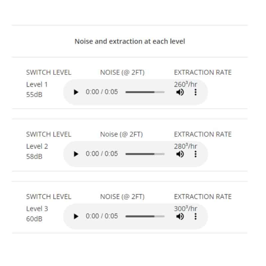Click the 260³/hr extraction rate text
The width and height of the screenshot is (266, 266).
pos(185,84)
